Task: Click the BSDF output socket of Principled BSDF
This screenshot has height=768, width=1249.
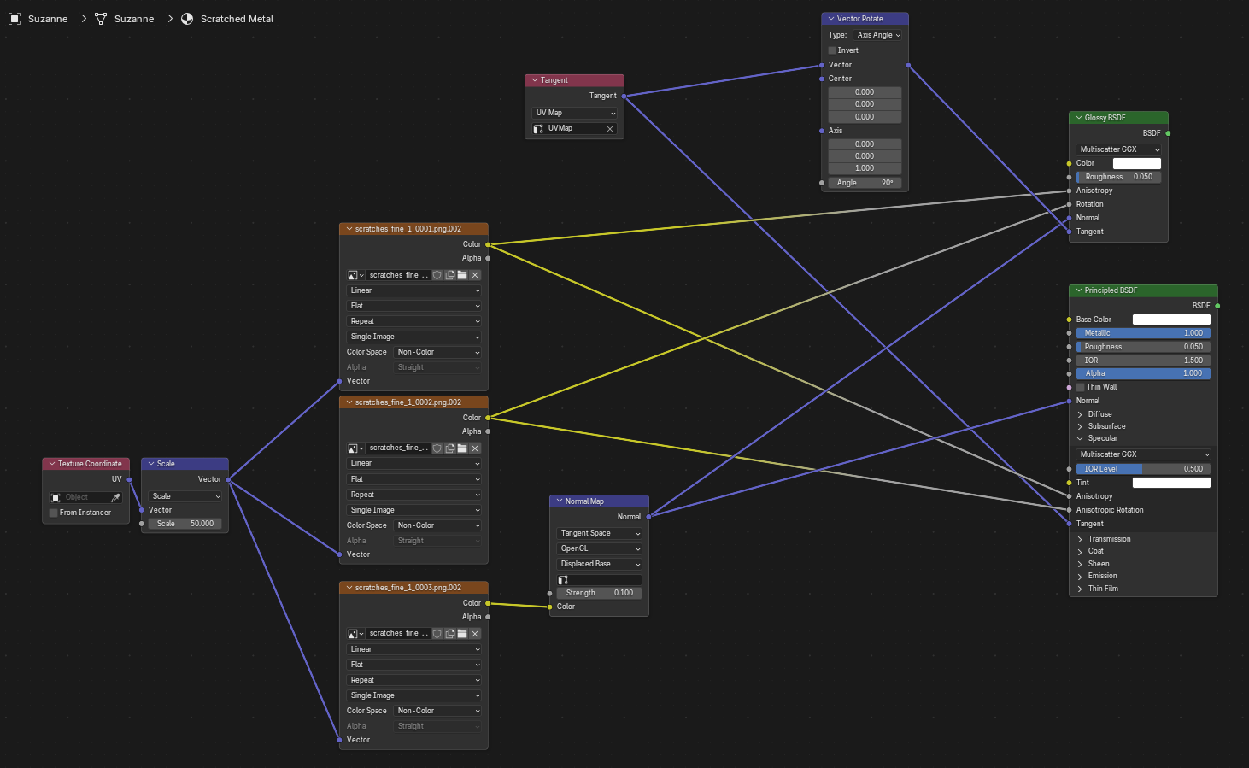Action: coord(1217,306)
